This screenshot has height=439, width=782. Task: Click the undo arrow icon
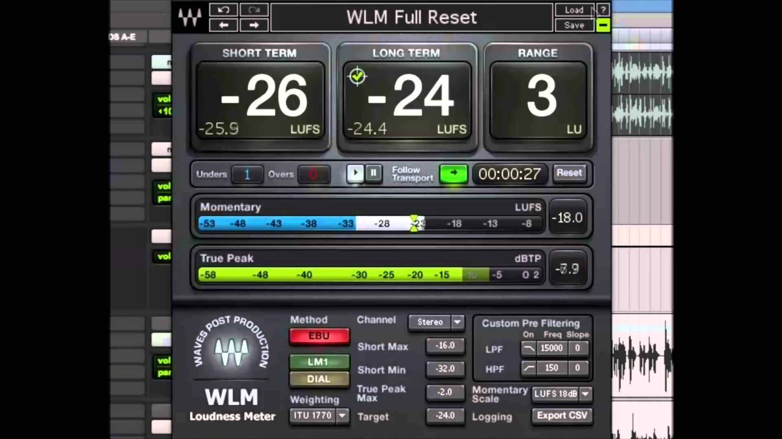click(x=223, y=9)
